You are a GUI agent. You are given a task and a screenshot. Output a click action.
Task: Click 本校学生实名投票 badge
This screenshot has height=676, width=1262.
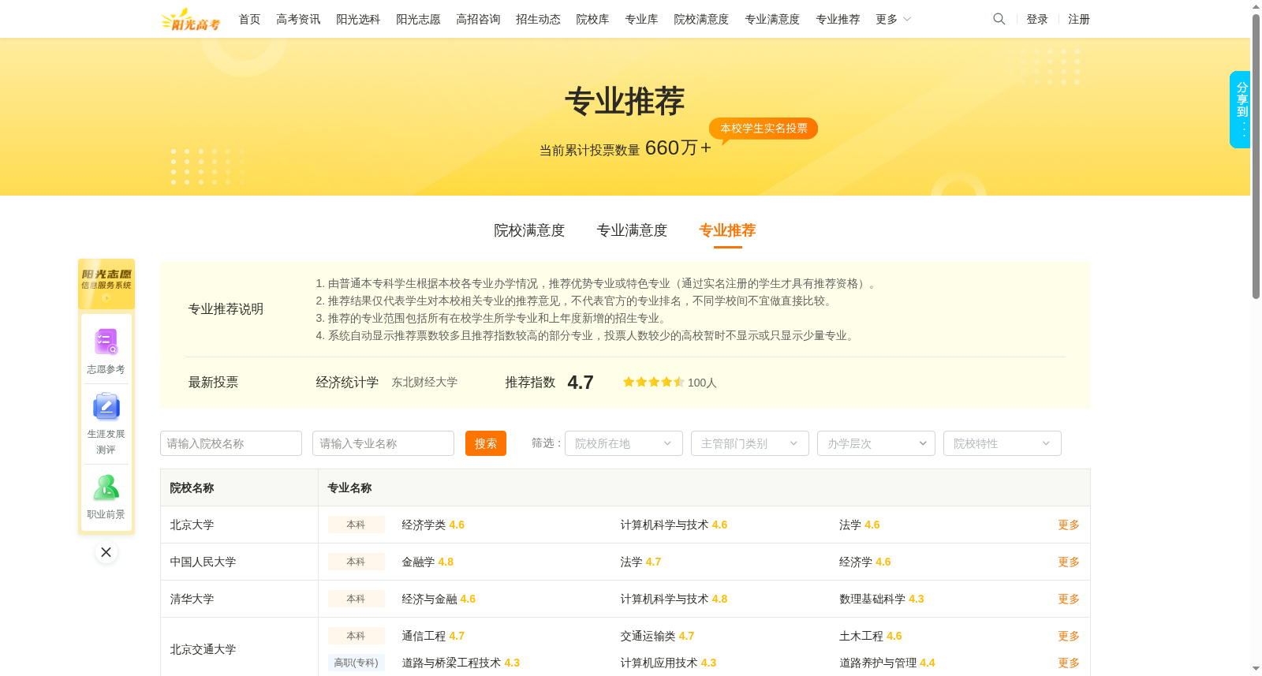coord(764,129)
